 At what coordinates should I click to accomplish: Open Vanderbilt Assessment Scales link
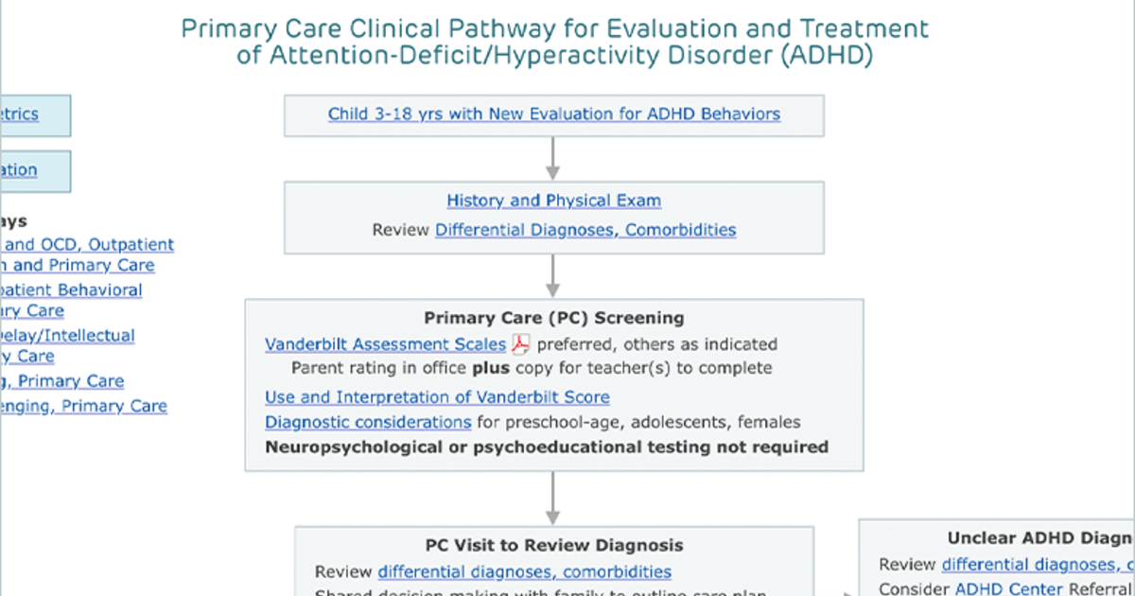point(385,344)
